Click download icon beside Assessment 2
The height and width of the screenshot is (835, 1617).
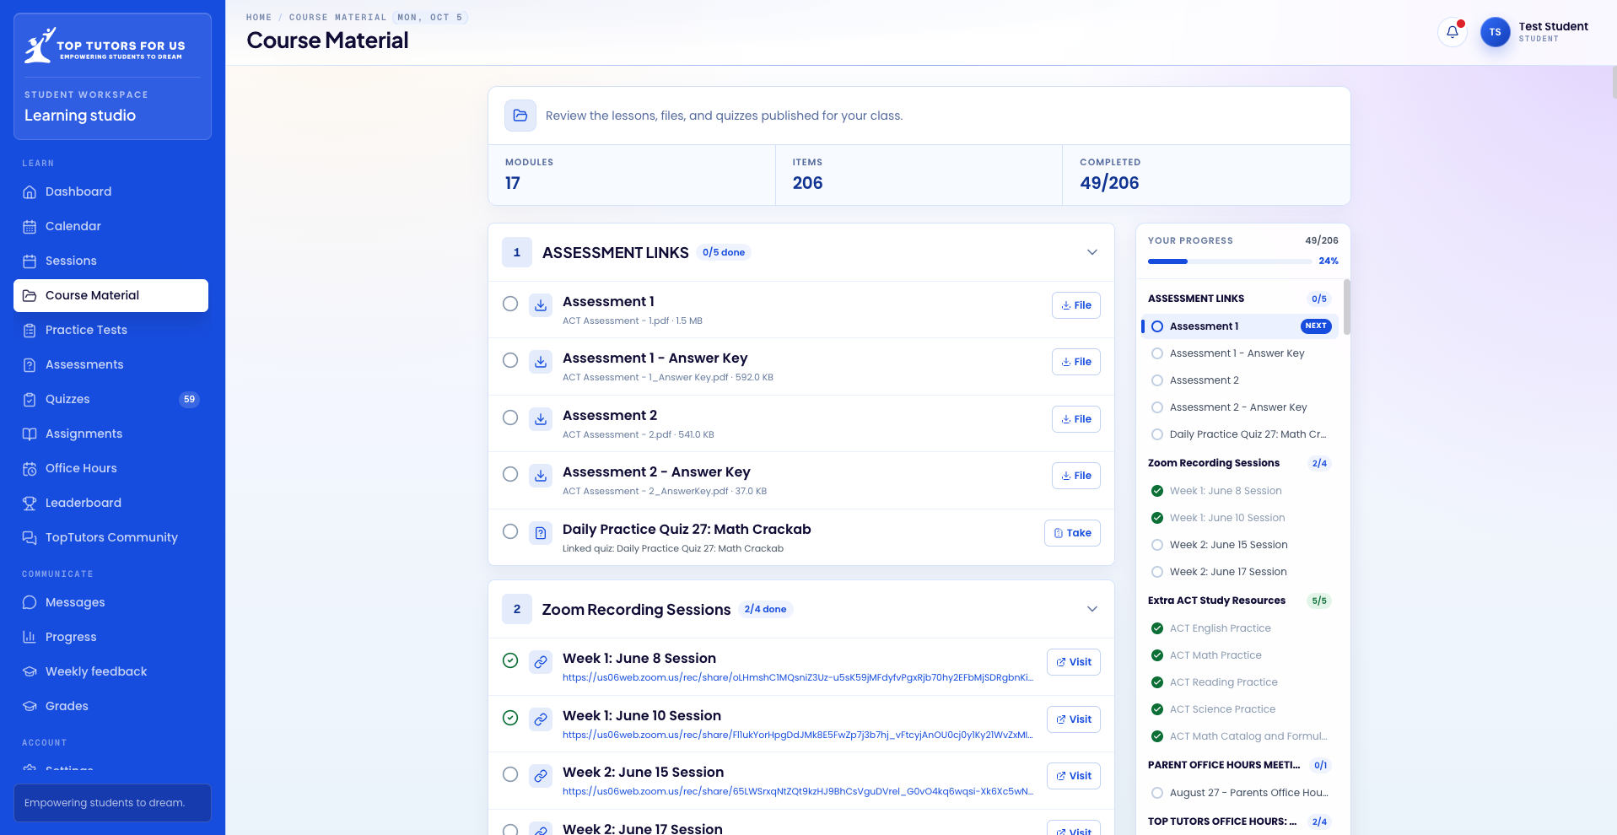541,419
